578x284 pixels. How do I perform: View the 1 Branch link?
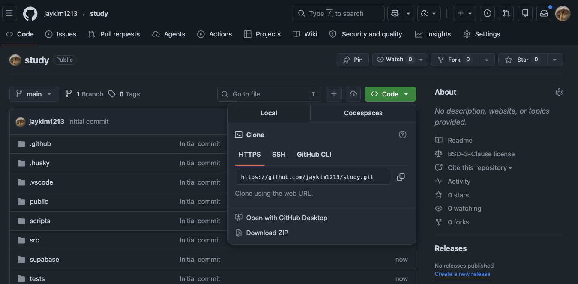84,94
